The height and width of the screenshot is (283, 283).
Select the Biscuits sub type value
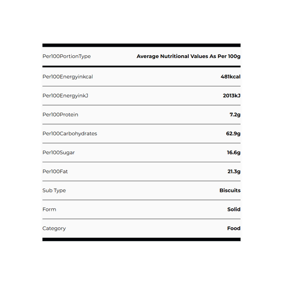coord(230,191)
